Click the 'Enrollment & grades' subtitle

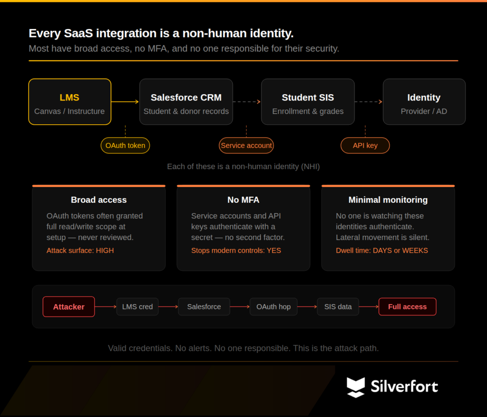(x=308, y=111)
